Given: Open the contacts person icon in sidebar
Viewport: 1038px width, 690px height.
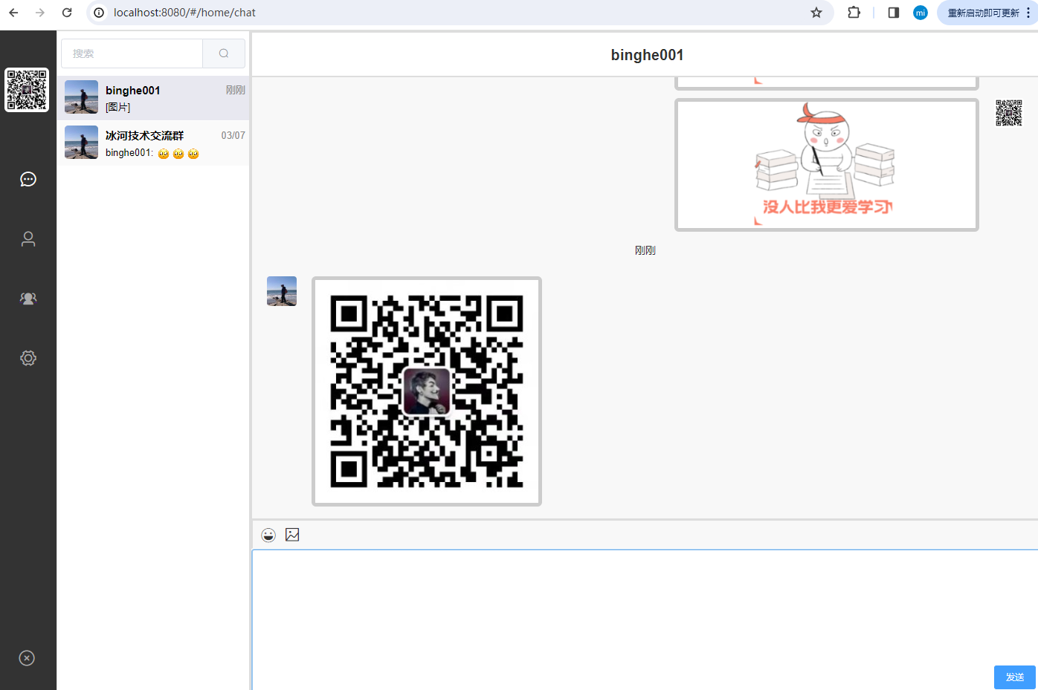Looking at the screenshot, I should click(x=28, y=238).
